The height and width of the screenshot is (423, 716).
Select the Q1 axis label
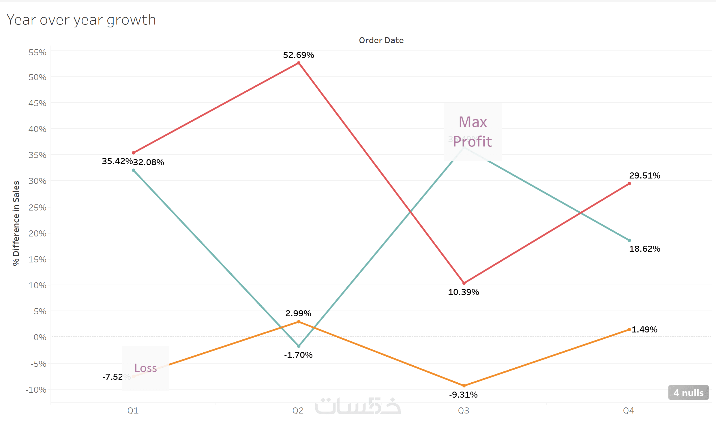click(133, 410)
